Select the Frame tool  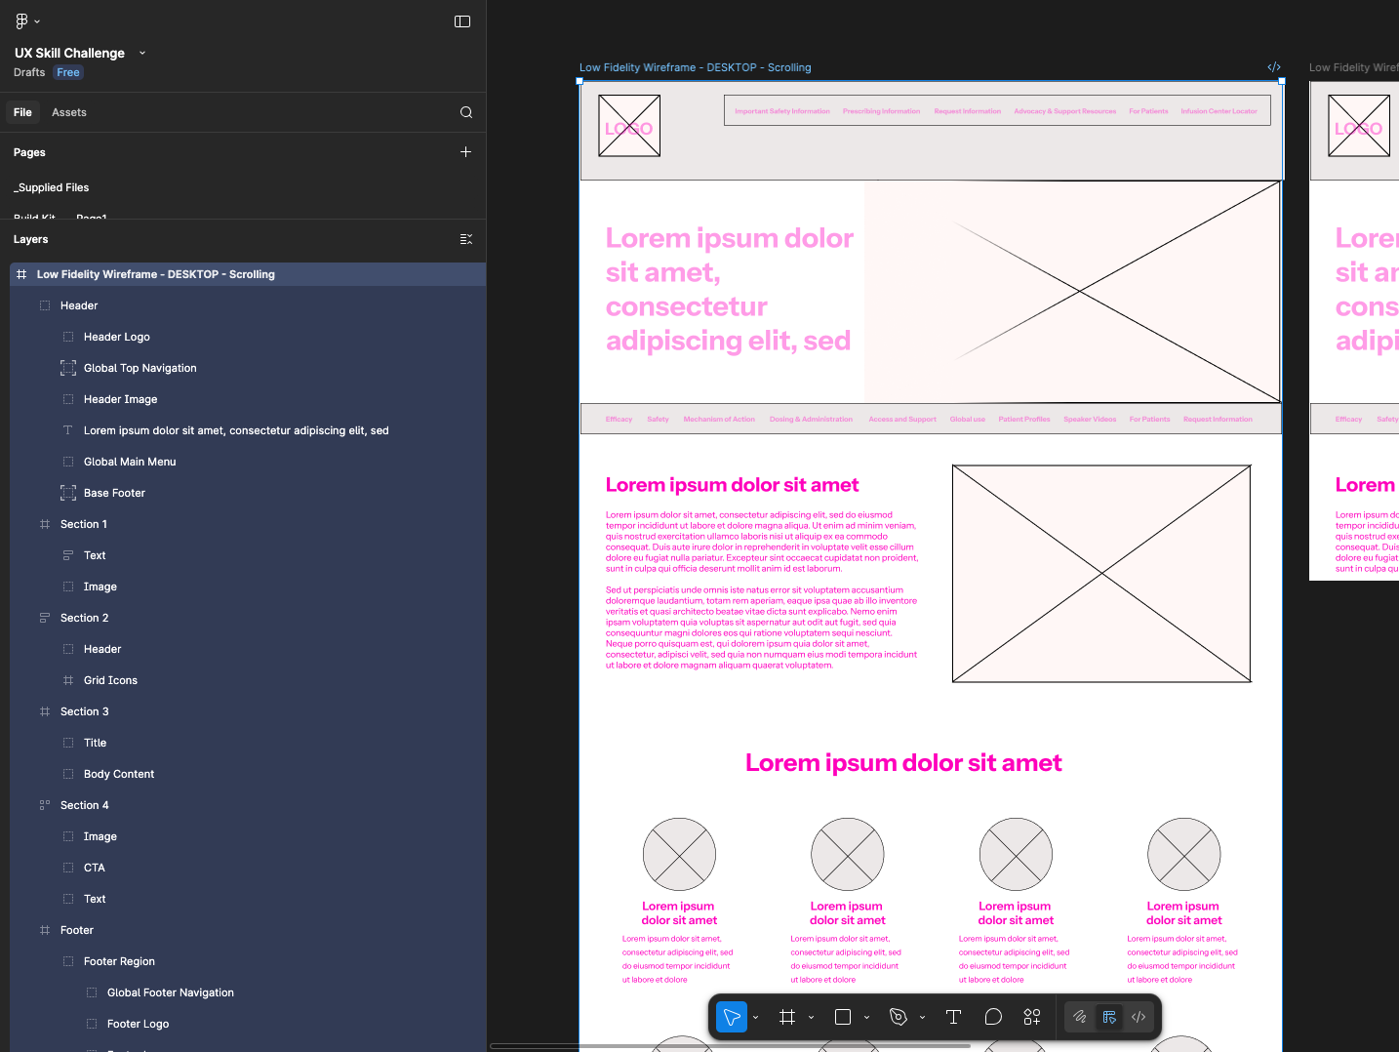[x=787, y=1017]
